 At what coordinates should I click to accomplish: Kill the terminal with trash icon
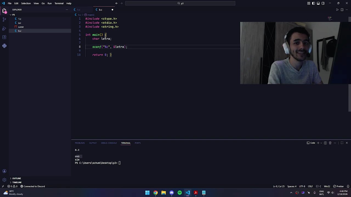(330, 143)
